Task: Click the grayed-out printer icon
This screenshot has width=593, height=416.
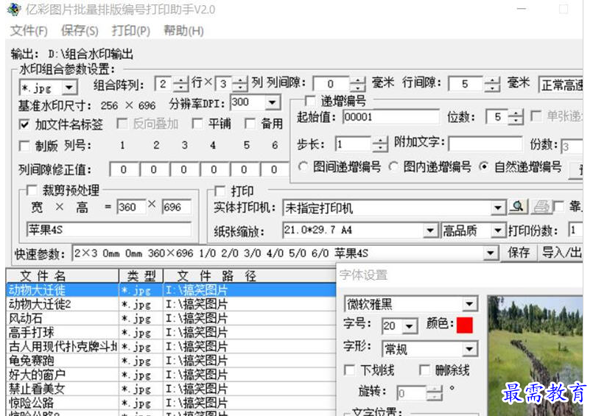Action: [x=541, y=208]
